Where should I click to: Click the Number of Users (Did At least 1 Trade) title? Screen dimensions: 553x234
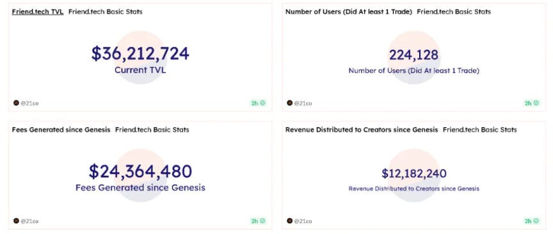[349, 12]
